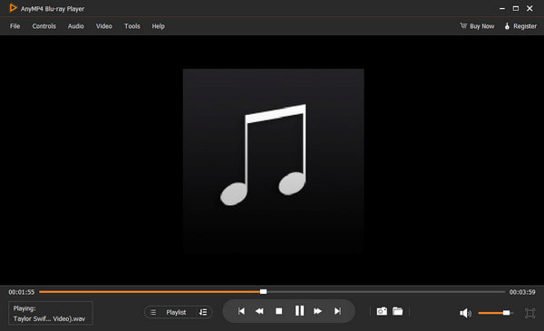Skip to previous track

(241, 311)
